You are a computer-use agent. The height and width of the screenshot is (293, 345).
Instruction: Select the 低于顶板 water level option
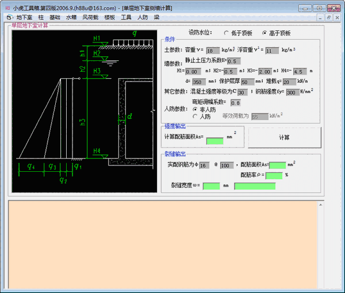pos(227,33)
